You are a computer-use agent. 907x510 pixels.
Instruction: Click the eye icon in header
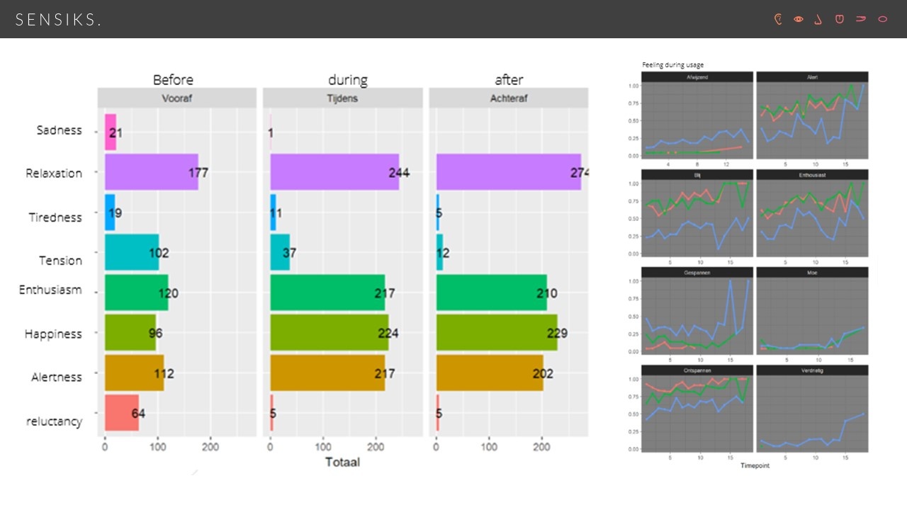pos(799,19)
